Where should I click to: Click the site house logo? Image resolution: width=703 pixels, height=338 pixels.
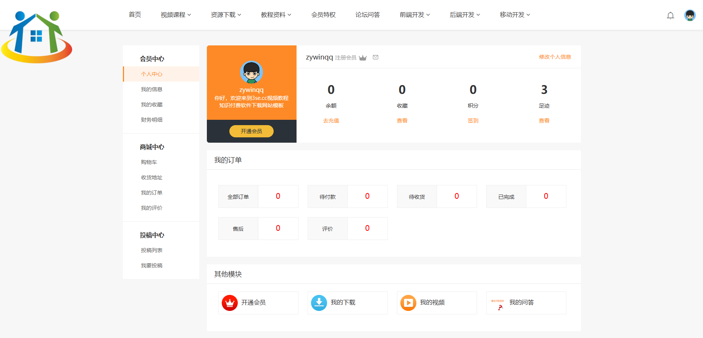(x=37, y=37)
